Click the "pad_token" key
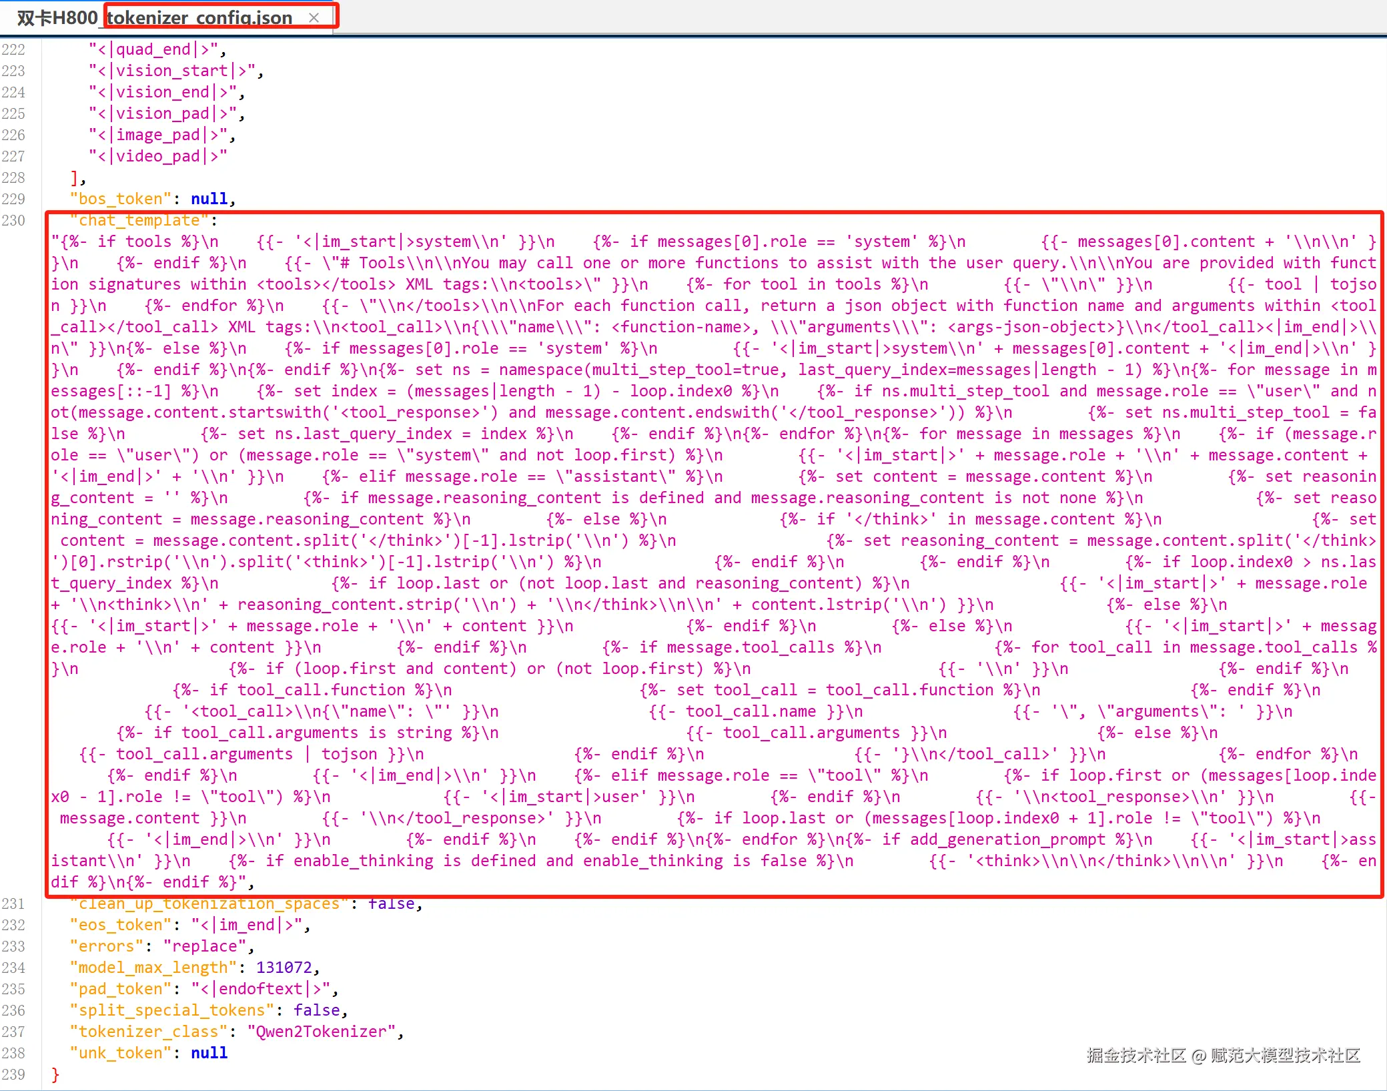The height and width of the screenshot is (1091, 1387). [x=121, y=989]
